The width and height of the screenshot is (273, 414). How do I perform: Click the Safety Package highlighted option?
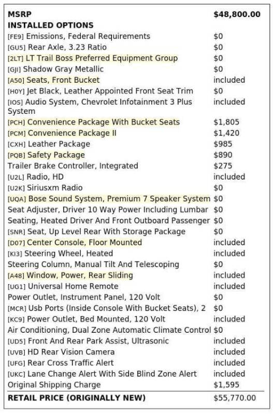56,155
